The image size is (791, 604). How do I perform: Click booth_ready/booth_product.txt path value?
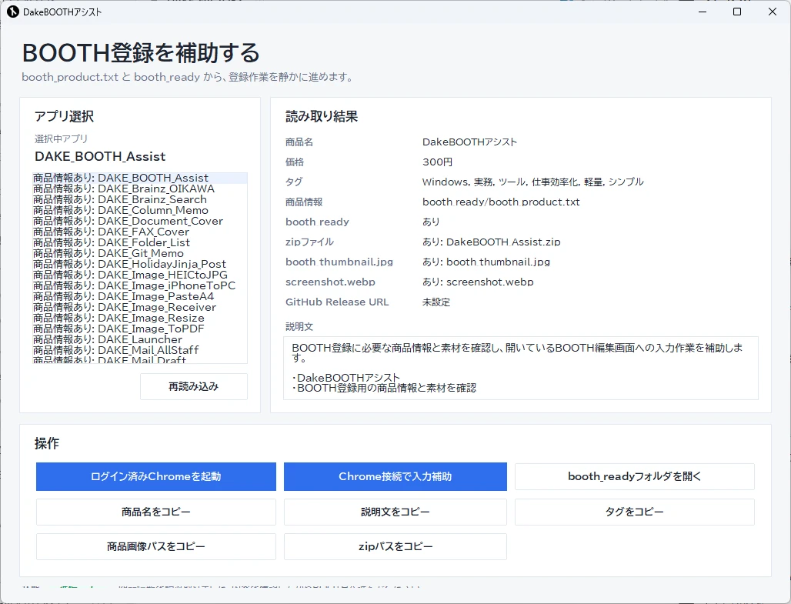click(501, 202)
